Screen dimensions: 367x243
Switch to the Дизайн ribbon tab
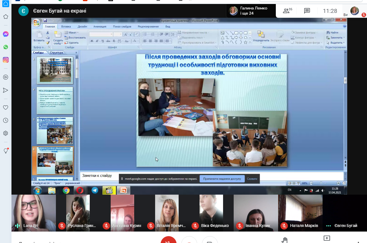pyautogui.click(x=82, y=27)
